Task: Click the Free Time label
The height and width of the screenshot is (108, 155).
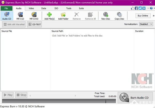Action: point(100,93)
